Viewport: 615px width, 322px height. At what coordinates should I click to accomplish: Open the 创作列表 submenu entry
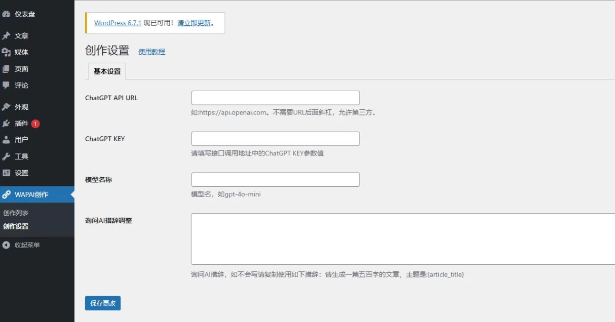click(x=16, y=213)
